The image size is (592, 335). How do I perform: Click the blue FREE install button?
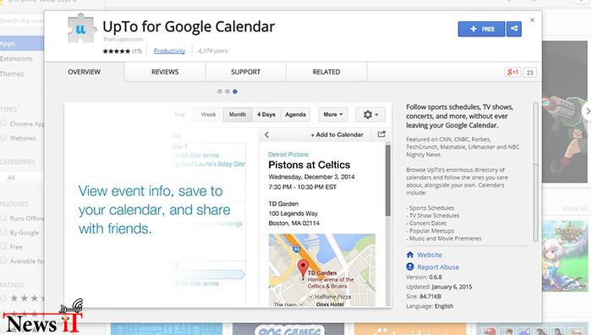coord(481,29)
